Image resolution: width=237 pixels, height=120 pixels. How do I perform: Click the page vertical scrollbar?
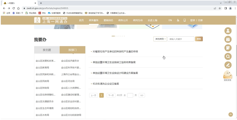236,60
